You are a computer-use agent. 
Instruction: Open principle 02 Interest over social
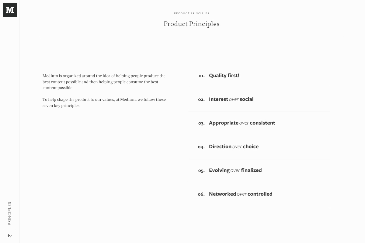259,99
